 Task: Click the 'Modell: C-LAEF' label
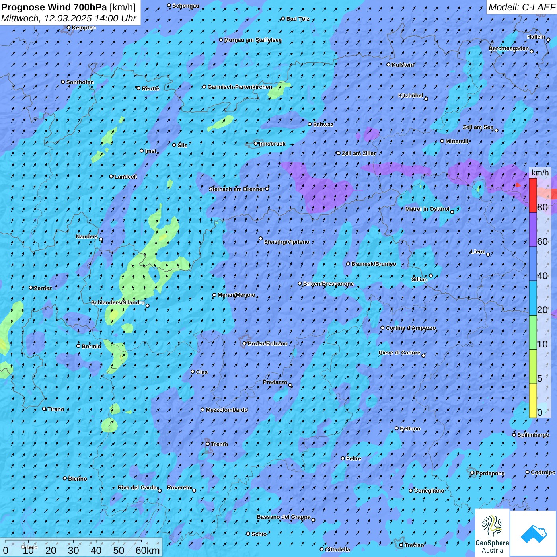(522, 7)
